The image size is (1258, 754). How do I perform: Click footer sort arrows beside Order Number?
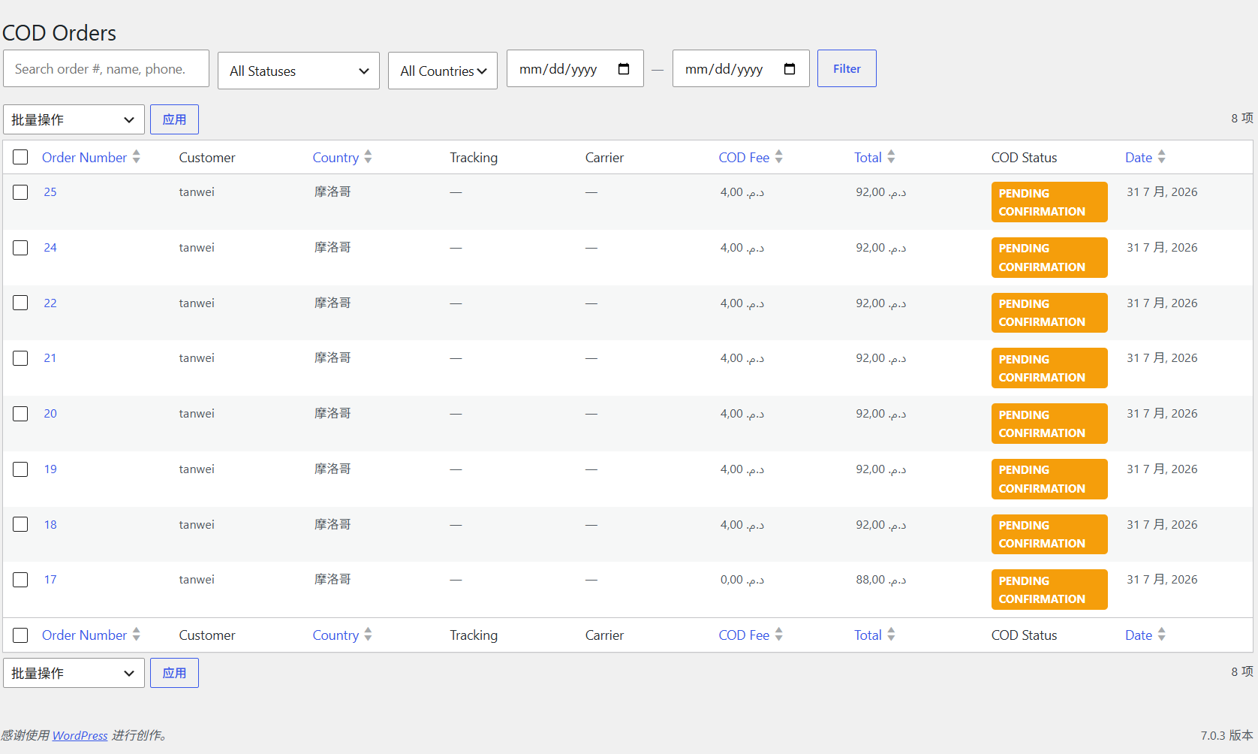[x=137, y=635]
